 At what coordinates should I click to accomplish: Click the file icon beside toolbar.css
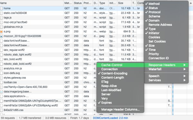[x=1, y=82]
